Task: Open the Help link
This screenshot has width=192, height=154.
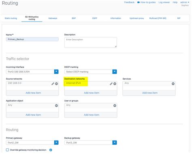Action: 175,2
